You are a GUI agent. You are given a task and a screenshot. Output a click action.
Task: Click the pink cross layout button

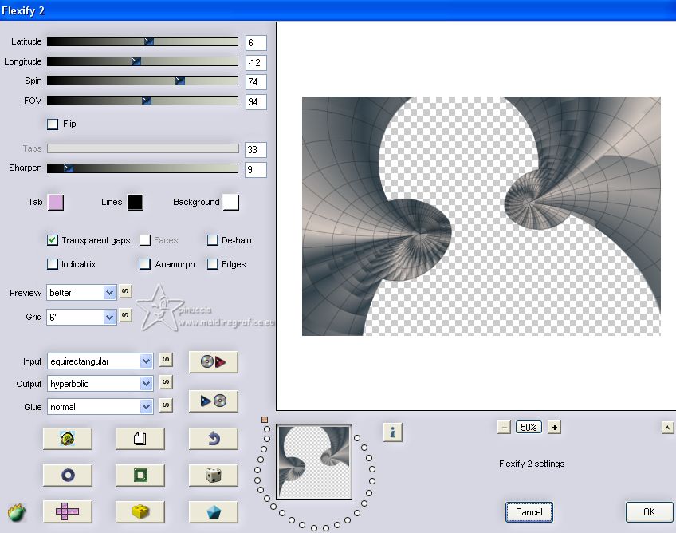pos(68,511)
